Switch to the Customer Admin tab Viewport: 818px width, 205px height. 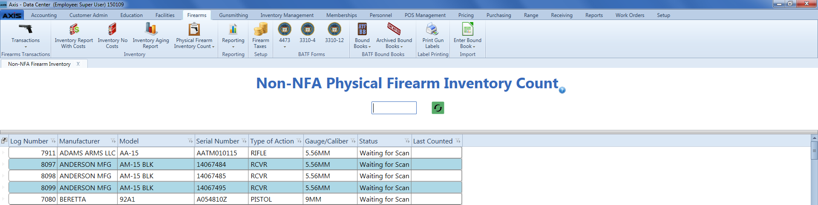tap(89, 15)
